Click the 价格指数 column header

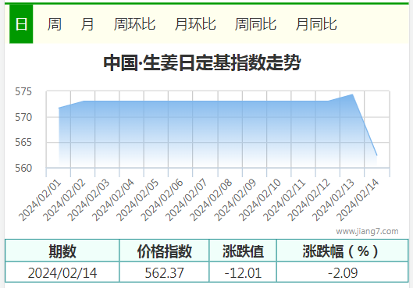coord(164,251)
